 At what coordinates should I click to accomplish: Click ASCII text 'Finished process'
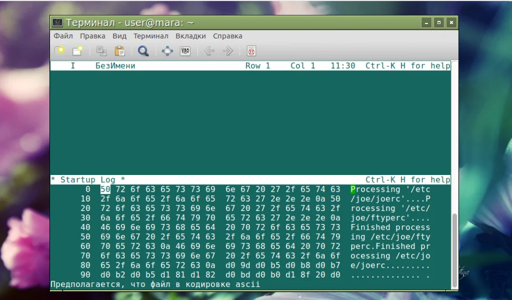coord(390,227)
